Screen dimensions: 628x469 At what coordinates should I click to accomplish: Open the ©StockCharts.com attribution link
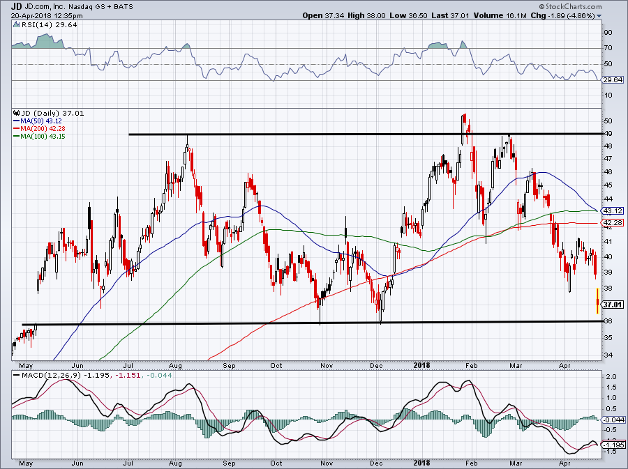(x=570, y=6)
